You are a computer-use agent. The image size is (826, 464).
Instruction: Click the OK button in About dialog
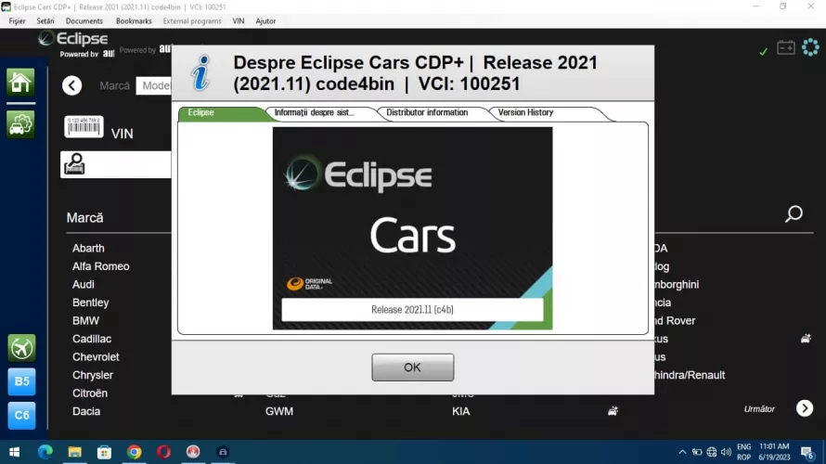tap(412, 367)
